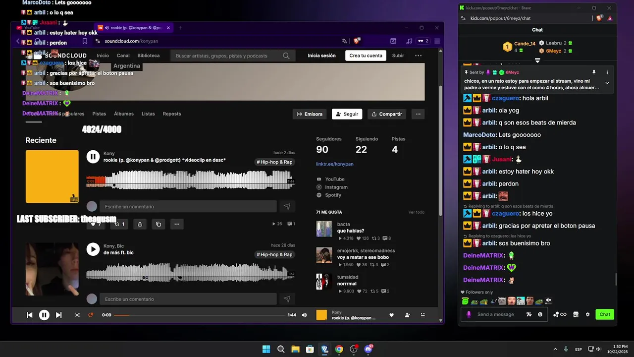Click the pin icon on pinned Kick message

click(x=594, y=72)
